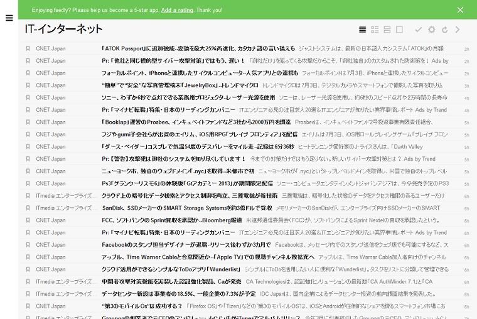Save the 他社と同じ標的型サイバー攻撃対策 article for later

click(x=28, y=60)
